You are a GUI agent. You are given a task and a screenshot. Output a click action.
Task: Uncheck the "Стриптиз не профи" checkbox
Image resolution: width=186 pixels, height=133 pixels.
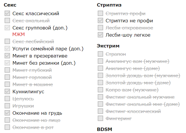(100, 21)
